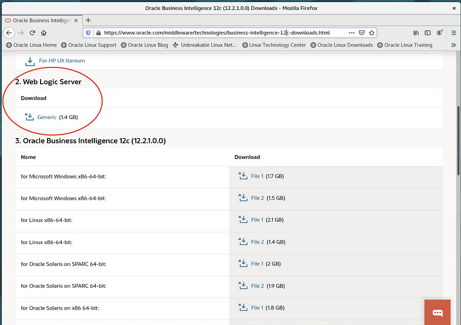Close the Oracle Business Intelligence tab
The image size is (461, 325).
76,21
